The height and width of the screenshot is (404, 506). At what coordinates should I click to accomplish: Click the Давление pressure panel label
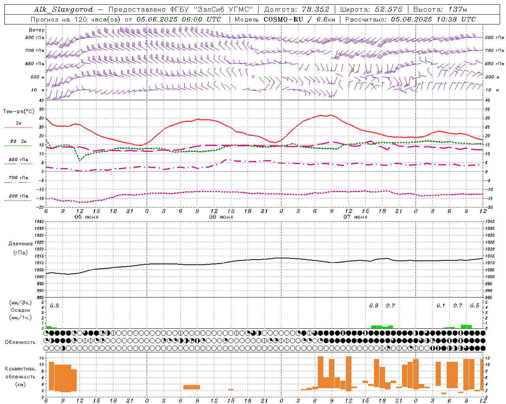(x=21, y=244)
